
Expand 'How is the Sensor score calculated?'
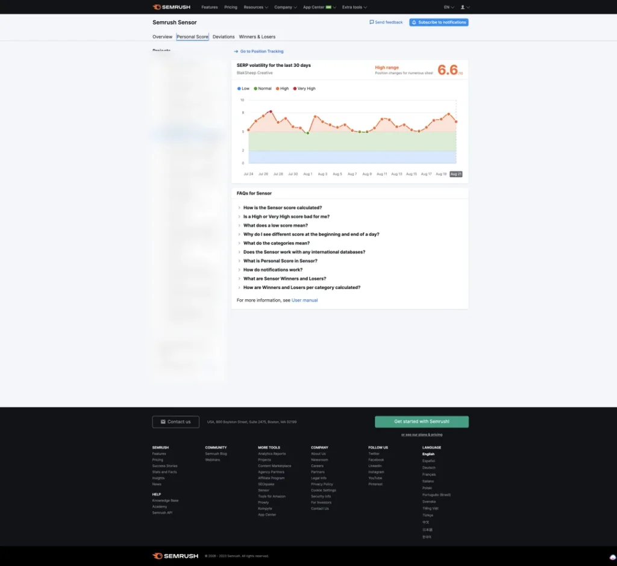click(x=282, y=208)
